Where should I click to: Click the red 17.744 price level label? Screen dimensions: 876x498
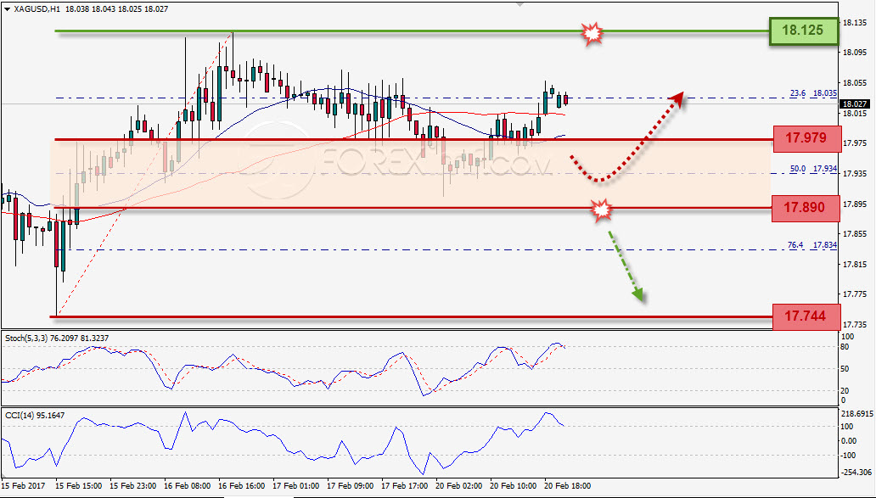click(806, 316)
